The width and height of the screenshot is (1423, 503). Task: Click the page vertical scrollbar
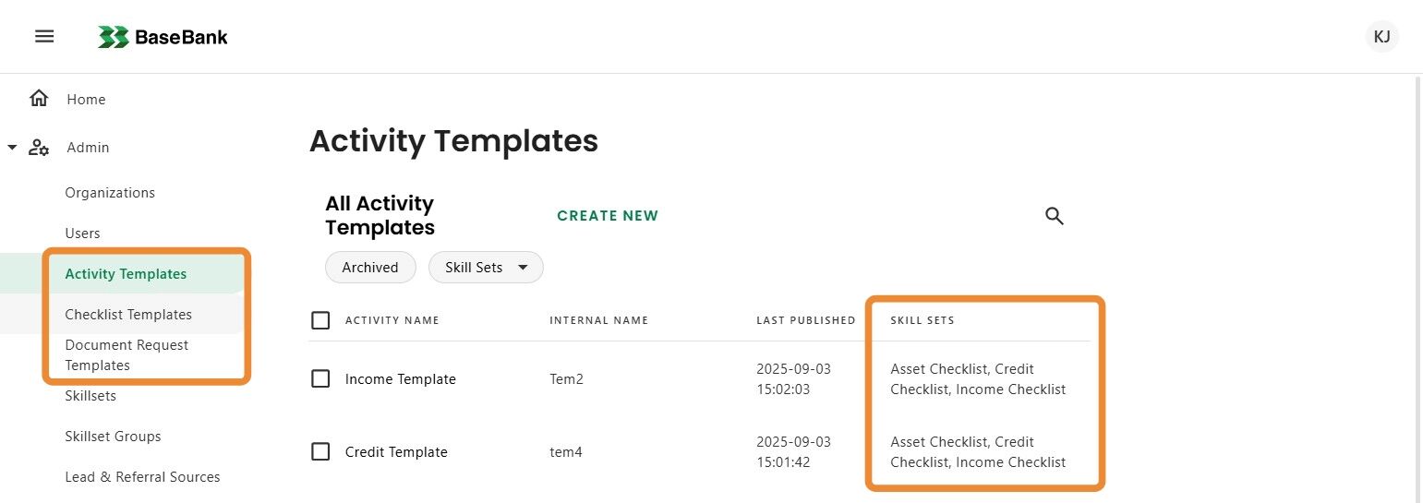point(1417,277)
